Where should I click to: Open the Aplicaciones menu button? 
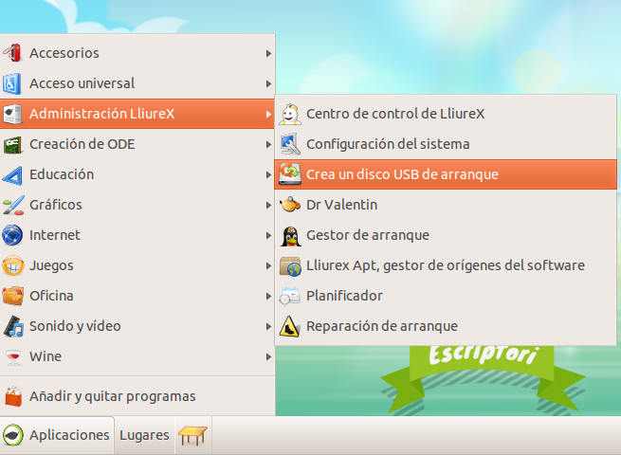click(58, 435)
